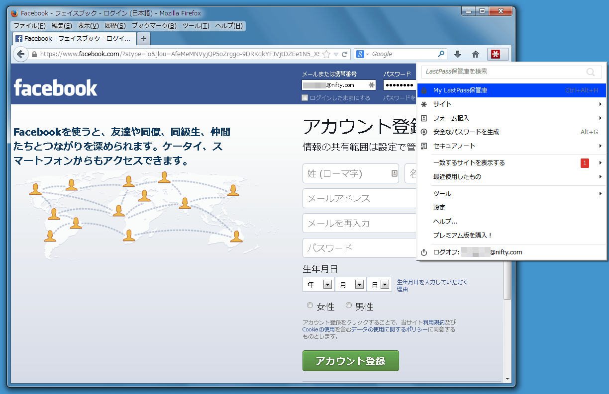Screen dimensions: 609x394
Task: Select the 女性 radio button
Action: click(310, 306)
